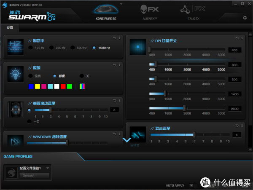Show info for polling rate panel
The width and height of the screenshot is (253, 190).
pos(120,38)
